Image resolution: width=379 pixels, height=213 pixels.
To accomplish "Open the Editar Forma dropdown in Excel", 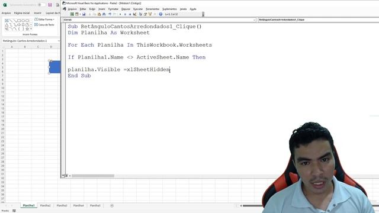I will click(44, 20).
